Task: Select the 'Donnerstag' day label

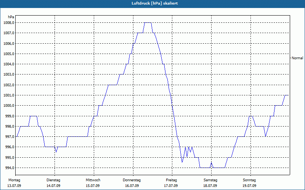Action: 132,180
